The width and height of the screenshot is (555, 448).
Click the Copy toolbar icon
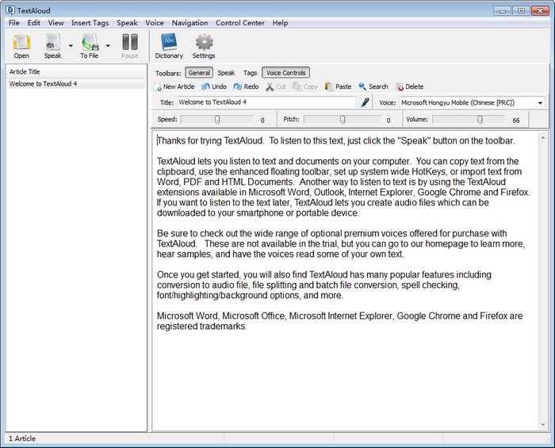[297, 86]
